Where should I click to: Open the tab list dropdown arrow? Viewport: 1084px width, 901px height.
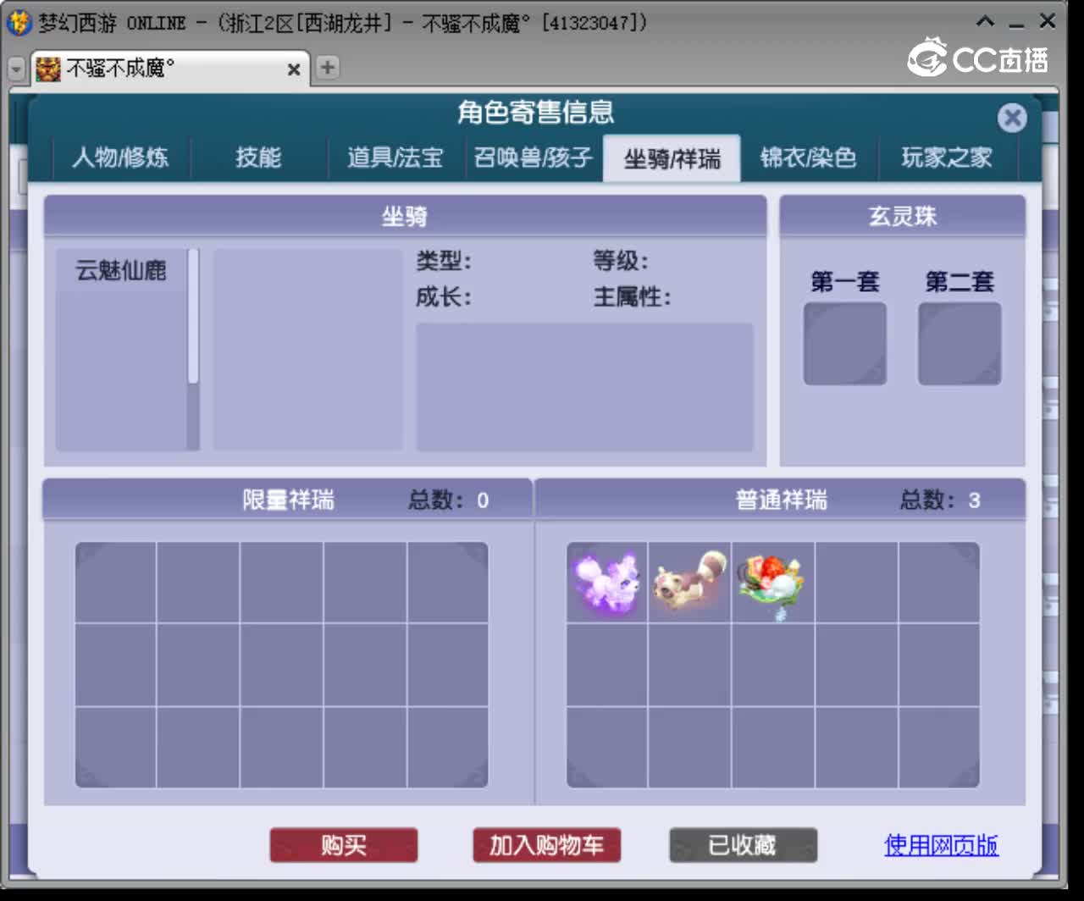tap(16, 69)
